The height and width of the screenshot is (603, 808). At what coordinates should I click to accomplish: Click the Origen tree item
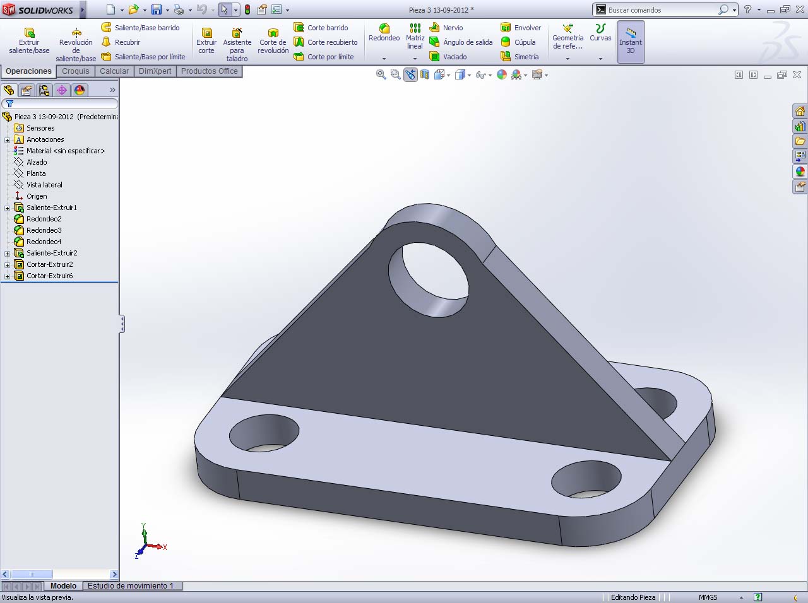pyautogui.click(x=37, y=196)
